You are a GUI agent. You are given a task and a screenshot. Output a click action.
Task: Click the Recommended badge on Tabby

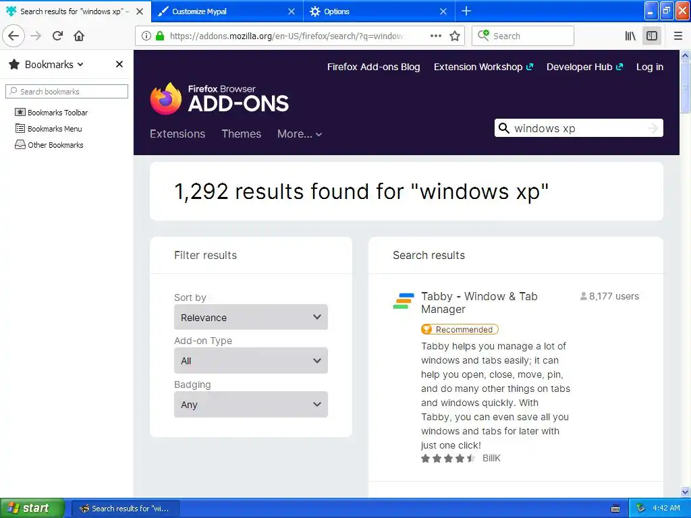coord(460,329)
